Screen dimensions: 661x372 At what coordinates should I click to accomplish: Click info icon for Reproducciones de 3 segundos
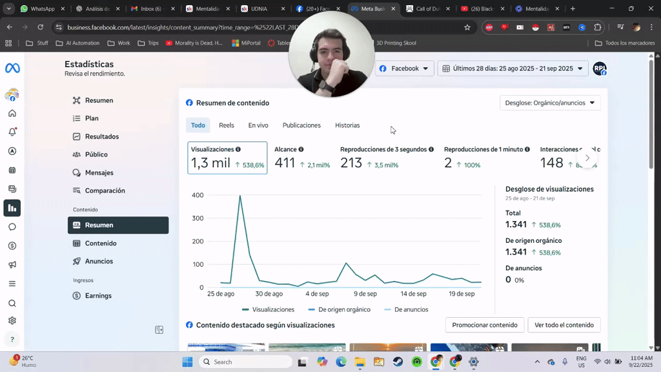pyautogui.click(x=431, y=149)
